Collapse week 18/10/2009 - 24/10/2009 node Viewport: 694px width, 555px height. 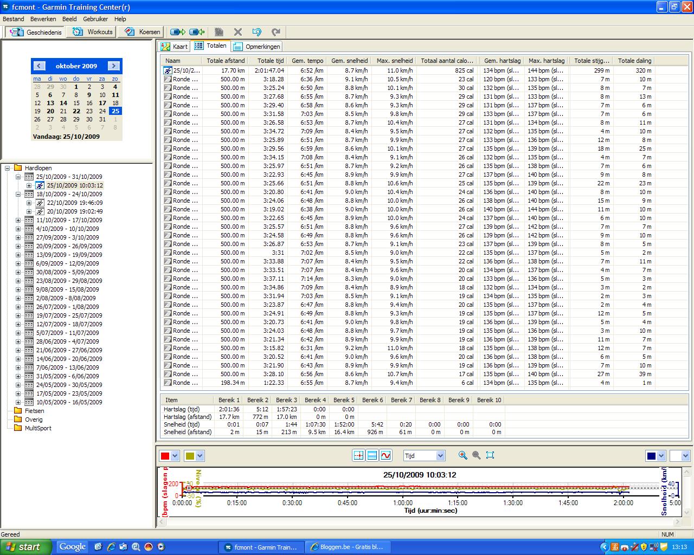tap(18, 194)
